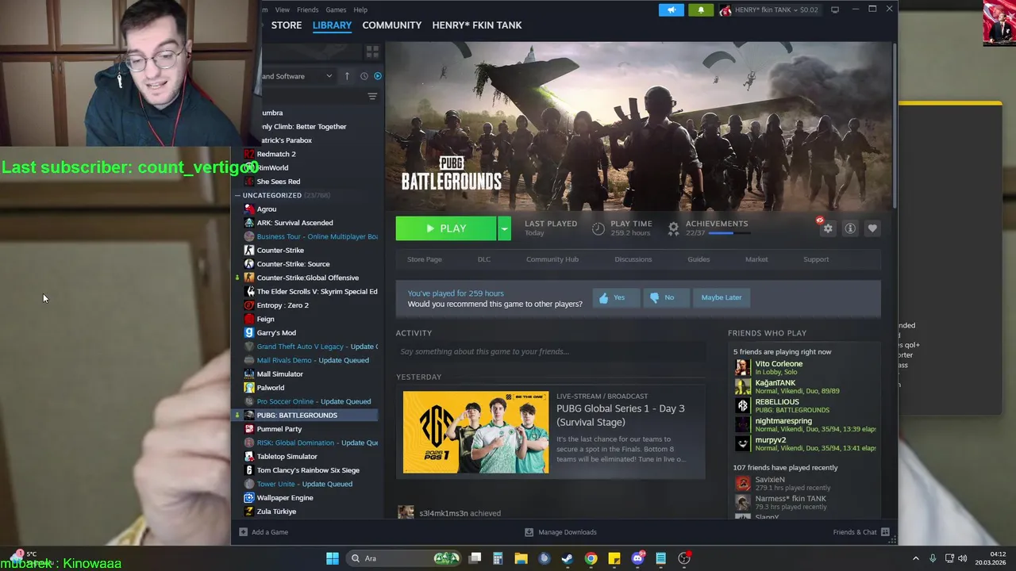Toggle the recent activity clock filter

click(364, 76)
